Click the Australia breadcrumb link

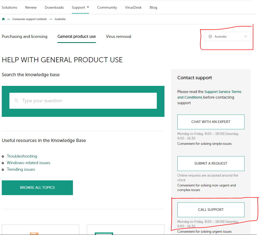pos(60,19)
